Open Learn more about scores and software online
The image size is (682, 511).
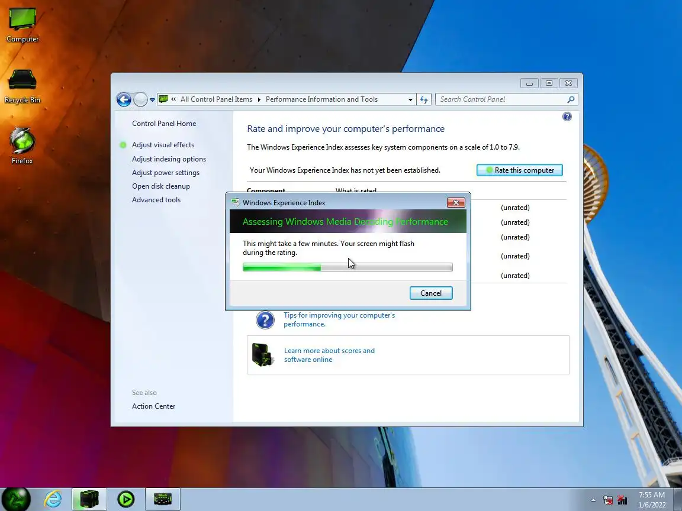[329, 355]
